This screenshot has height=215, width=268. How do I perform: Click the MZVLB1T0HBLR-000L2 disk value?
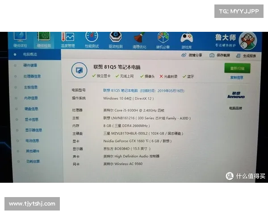tap(143, 133)
